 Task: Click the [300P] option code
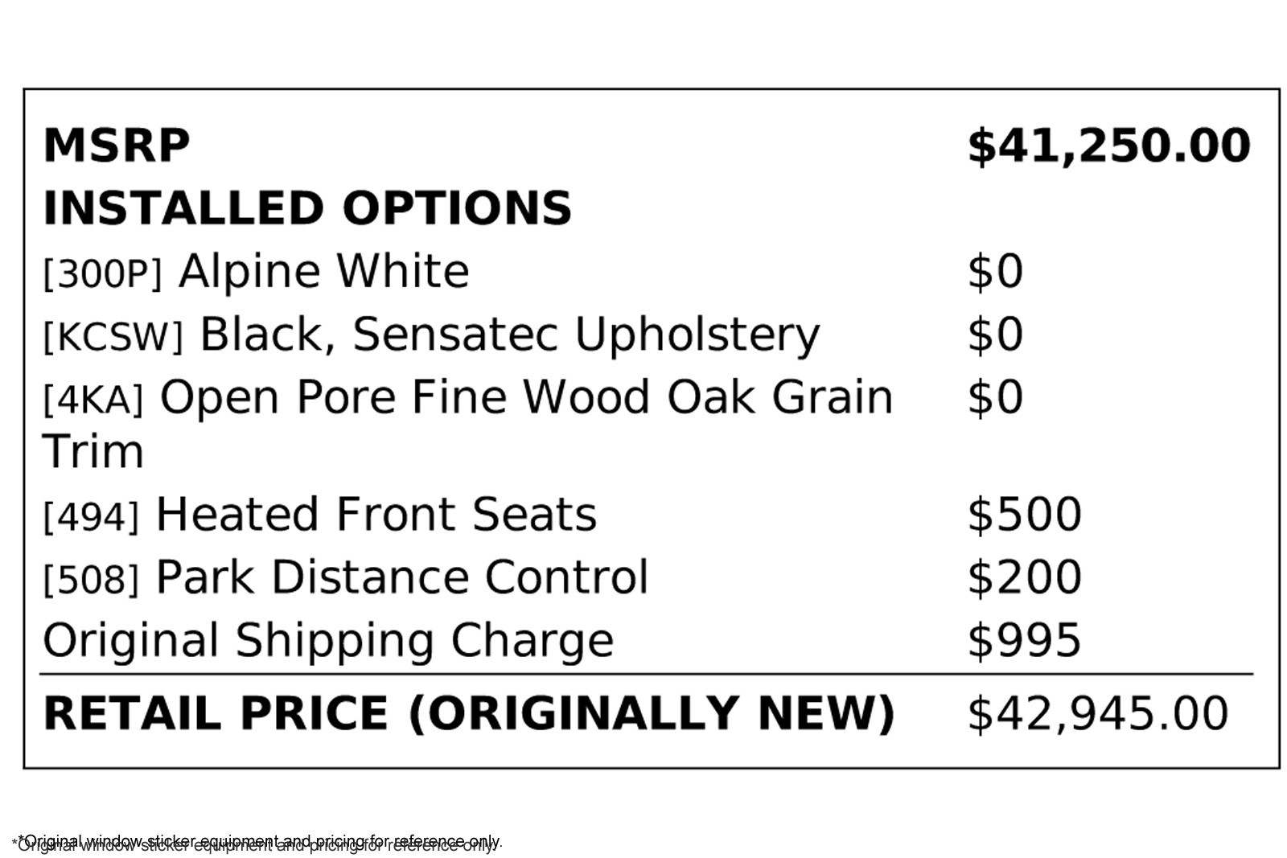point(102,274)
